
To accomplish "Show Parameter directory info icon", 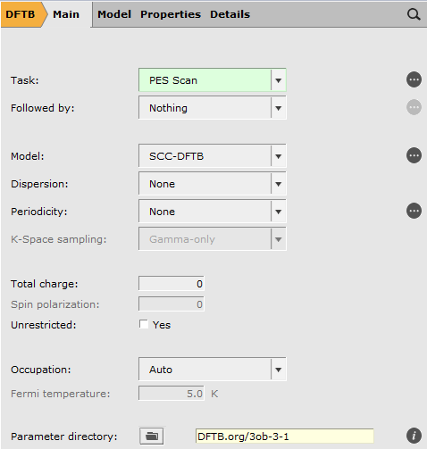I will click(414, 436).
